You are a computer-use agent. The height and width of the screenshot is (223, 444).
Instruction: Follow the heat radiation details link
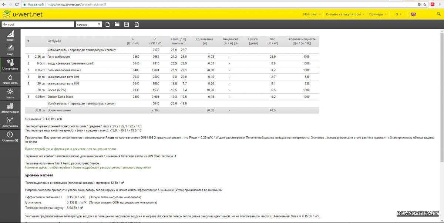tap(88, 167)
